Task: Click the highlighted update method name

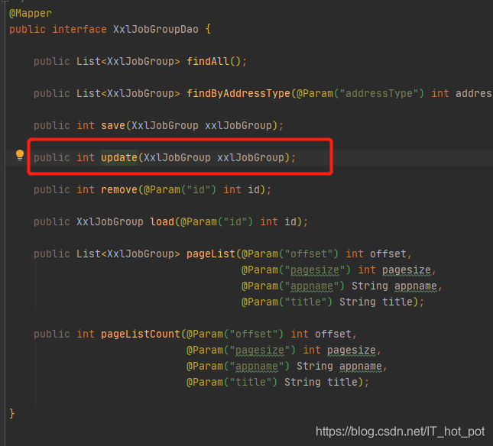Action: [x=119, y=157]
